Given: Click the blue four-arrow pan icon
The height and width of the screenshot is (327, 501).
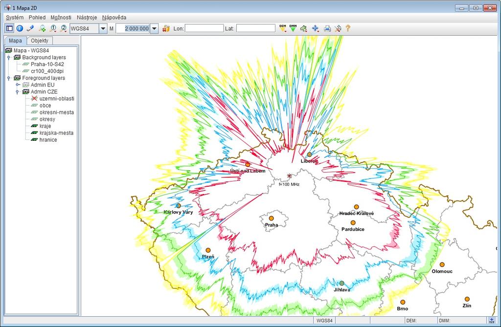Looking at the screenshot, I should [x=316, y=28].
